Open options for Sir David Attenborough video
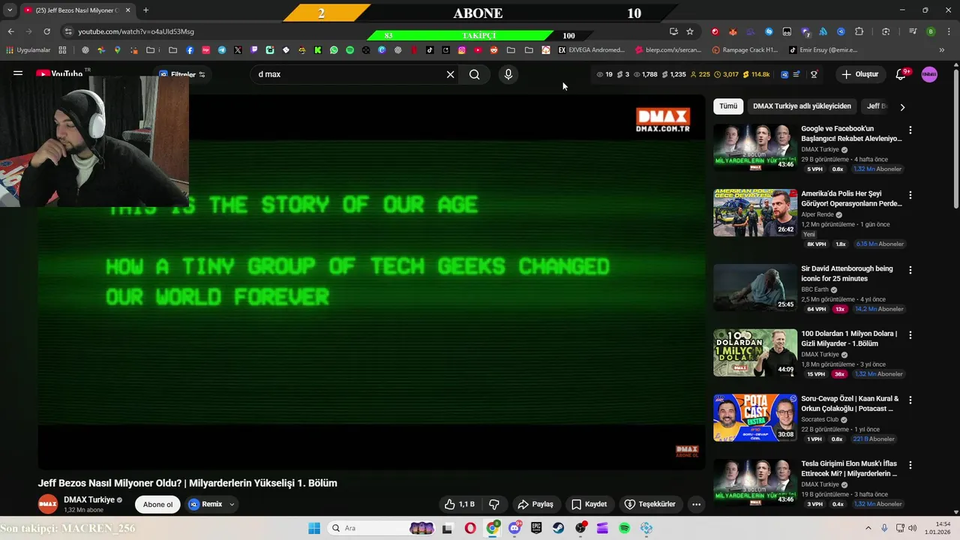 (910, 270)
